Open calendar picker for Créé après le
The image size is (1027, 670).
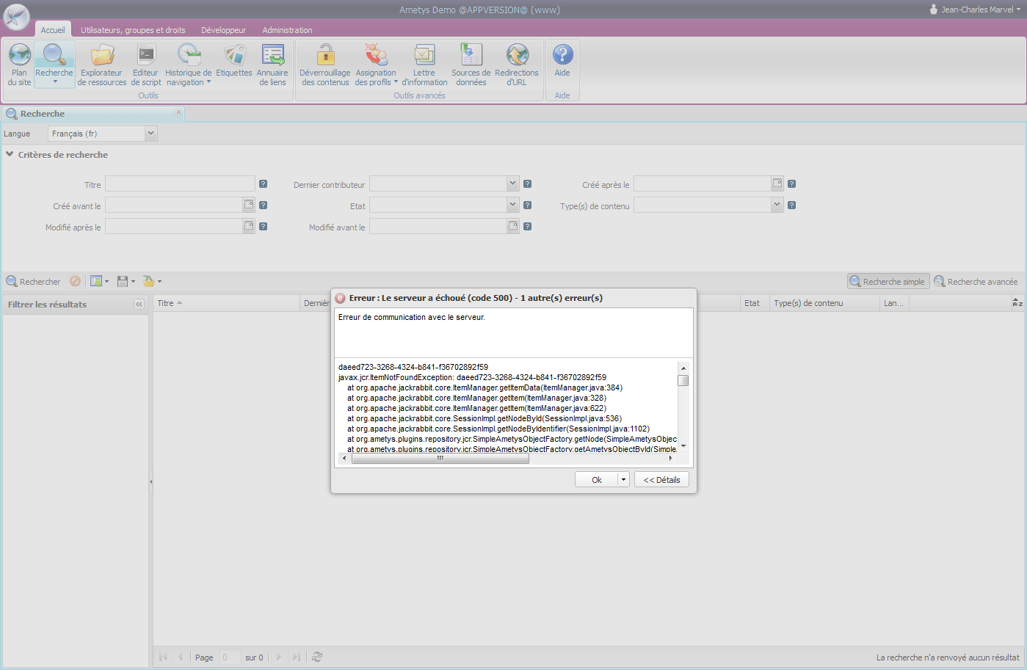777,183
